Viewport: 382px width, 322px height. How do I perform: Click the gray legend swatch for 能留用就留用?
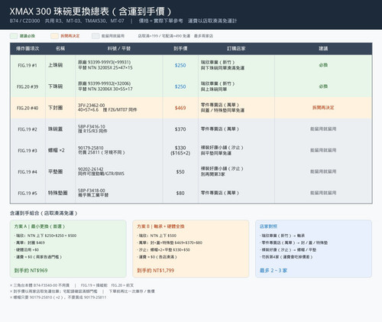click(95, 36)
